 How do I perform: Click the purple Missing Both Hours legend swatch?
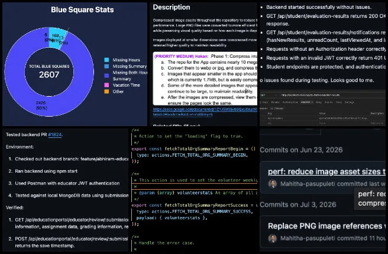tap(106, 75)
